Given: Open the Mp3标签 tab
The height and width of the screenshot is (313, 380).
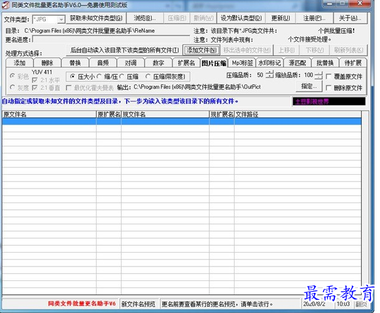Looking at the screenshot, I should pyautogui.click(x=242, y=63).
